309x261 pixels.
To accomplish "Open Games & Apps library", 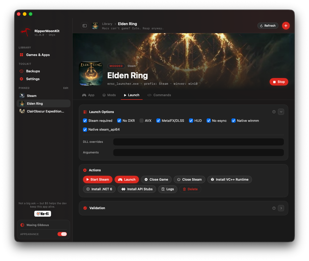I will 44,55.
